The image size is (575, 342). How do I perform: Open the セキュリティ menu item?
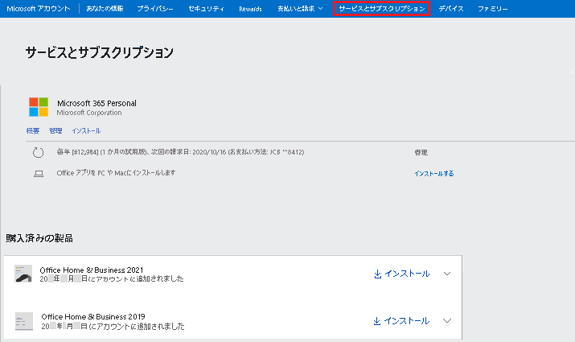pyautogui.click(x=206, y=8)
